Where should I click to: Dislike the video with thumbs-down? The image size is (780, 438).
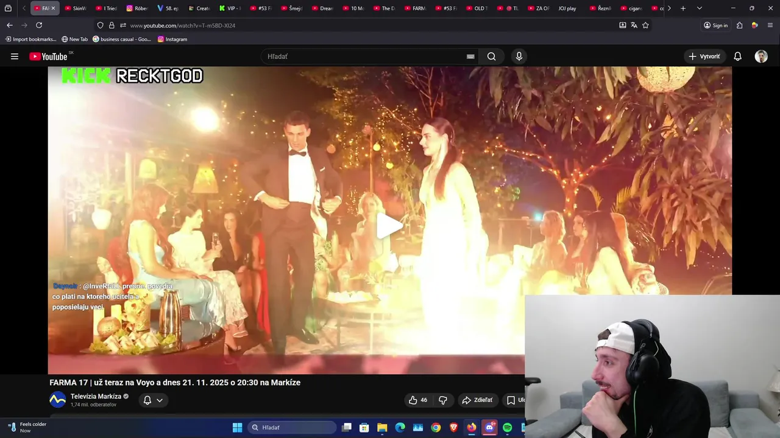click(443, 400)
